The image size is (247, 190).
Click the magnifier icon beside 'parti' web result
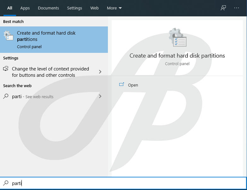coord(6,97)
